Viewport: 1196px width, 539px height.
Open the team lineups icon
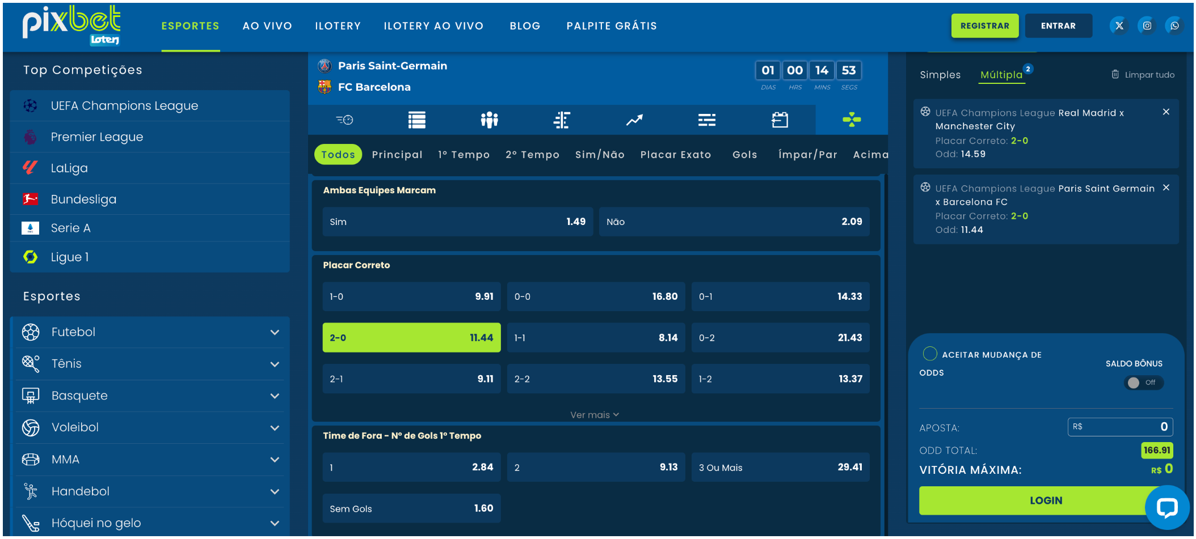489,120
